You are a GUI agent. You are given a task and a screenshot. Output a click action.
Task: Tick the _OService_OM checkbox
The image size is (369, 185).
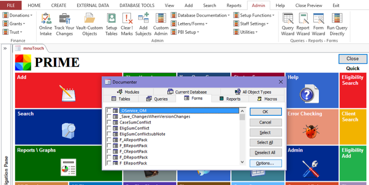pos(109,110)
